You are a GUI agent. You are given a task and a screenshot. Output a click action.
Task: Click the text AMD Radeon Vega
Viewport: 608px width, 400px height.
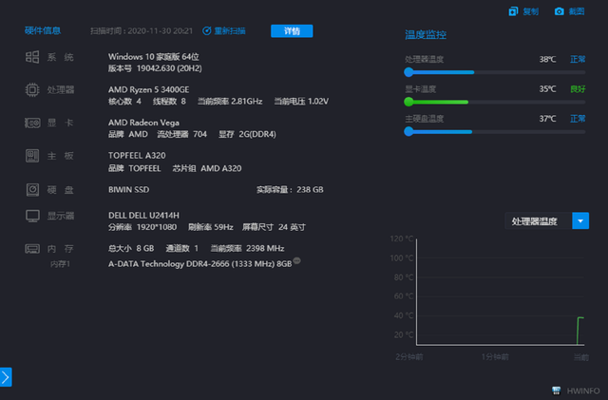(143, 123)
